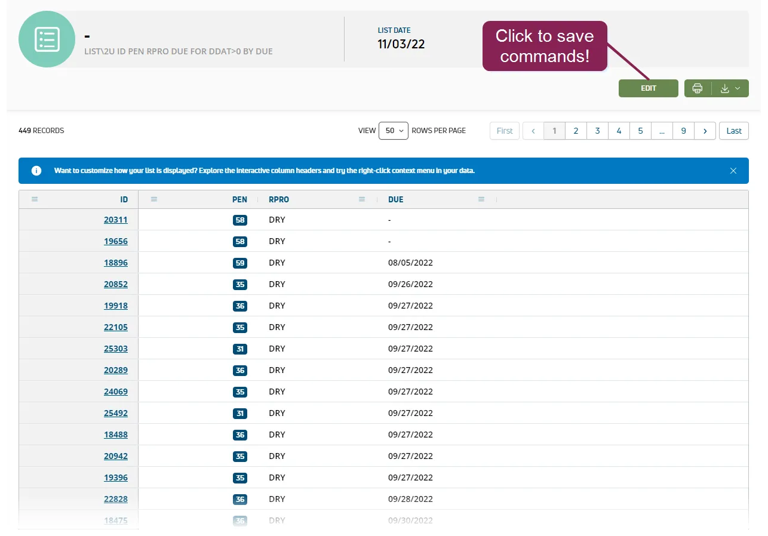Select page 4 in pagination
Screen dimensions: 768x536
click(x=619, y=131)
